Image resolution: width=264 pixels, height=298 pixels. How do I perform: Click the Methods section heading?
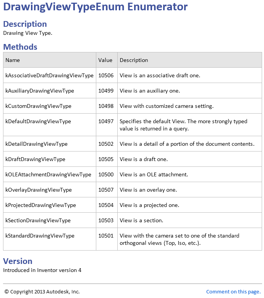tap(20, 47)
